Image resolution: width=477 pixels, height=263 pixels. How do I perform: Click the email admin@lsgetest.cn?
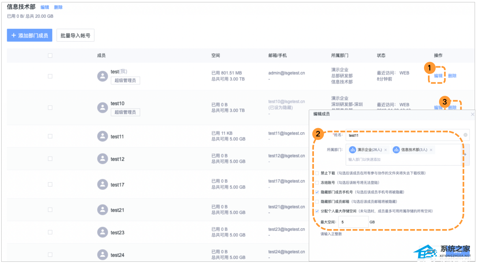click(287, 73)
